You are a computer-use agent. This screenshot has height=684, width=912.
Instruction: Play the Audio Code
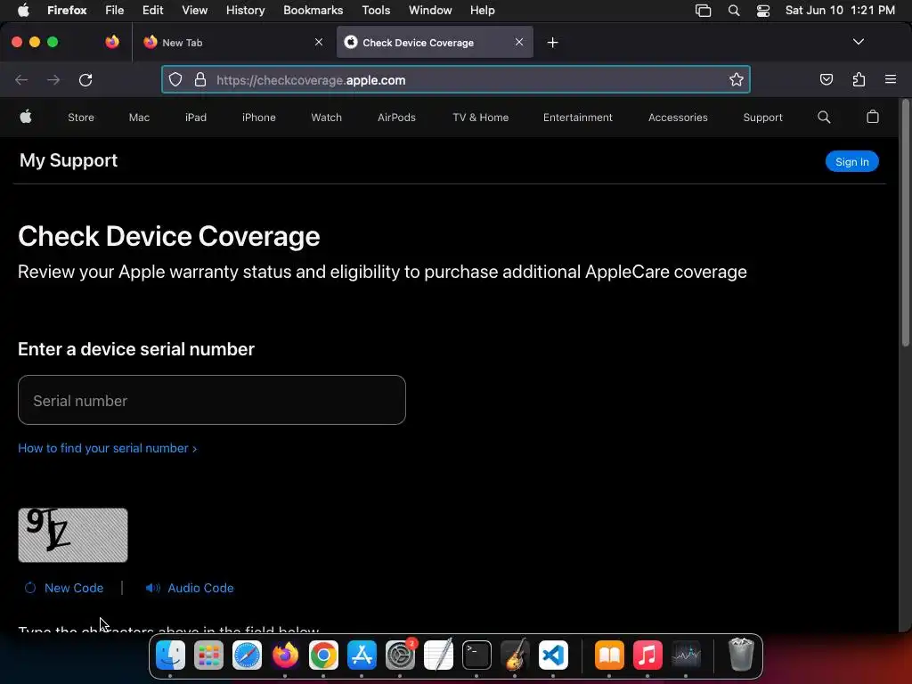pyautogui.click(x=190, y=588)
